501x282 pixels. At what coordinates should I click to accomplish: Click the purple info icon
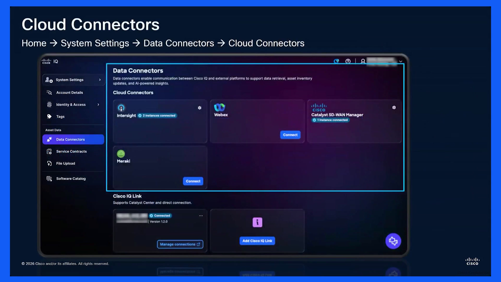click(x=257, y=222)
